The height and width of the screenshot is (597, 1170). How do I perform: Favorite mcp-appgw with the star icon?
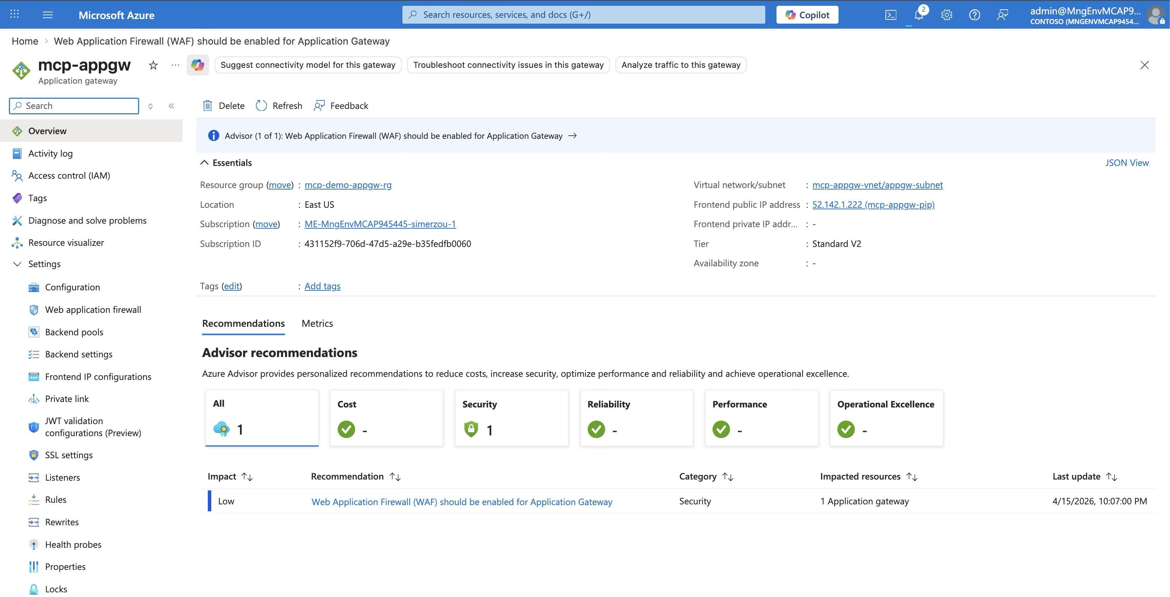[153, 65]
